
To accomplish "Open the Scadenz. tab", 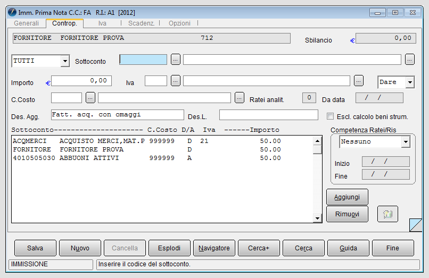I will pos(141,23).
